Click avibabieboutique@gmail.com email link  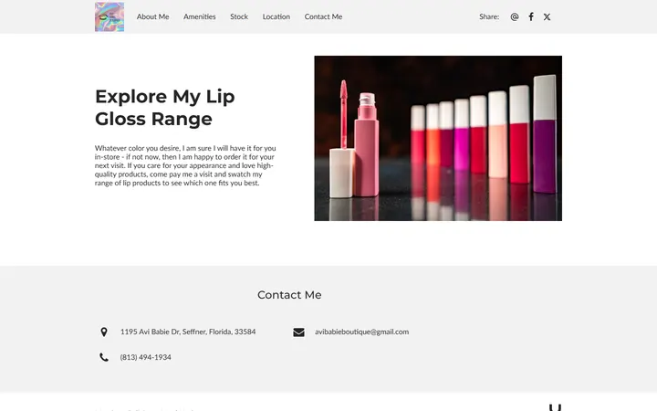tap(362, 332)
